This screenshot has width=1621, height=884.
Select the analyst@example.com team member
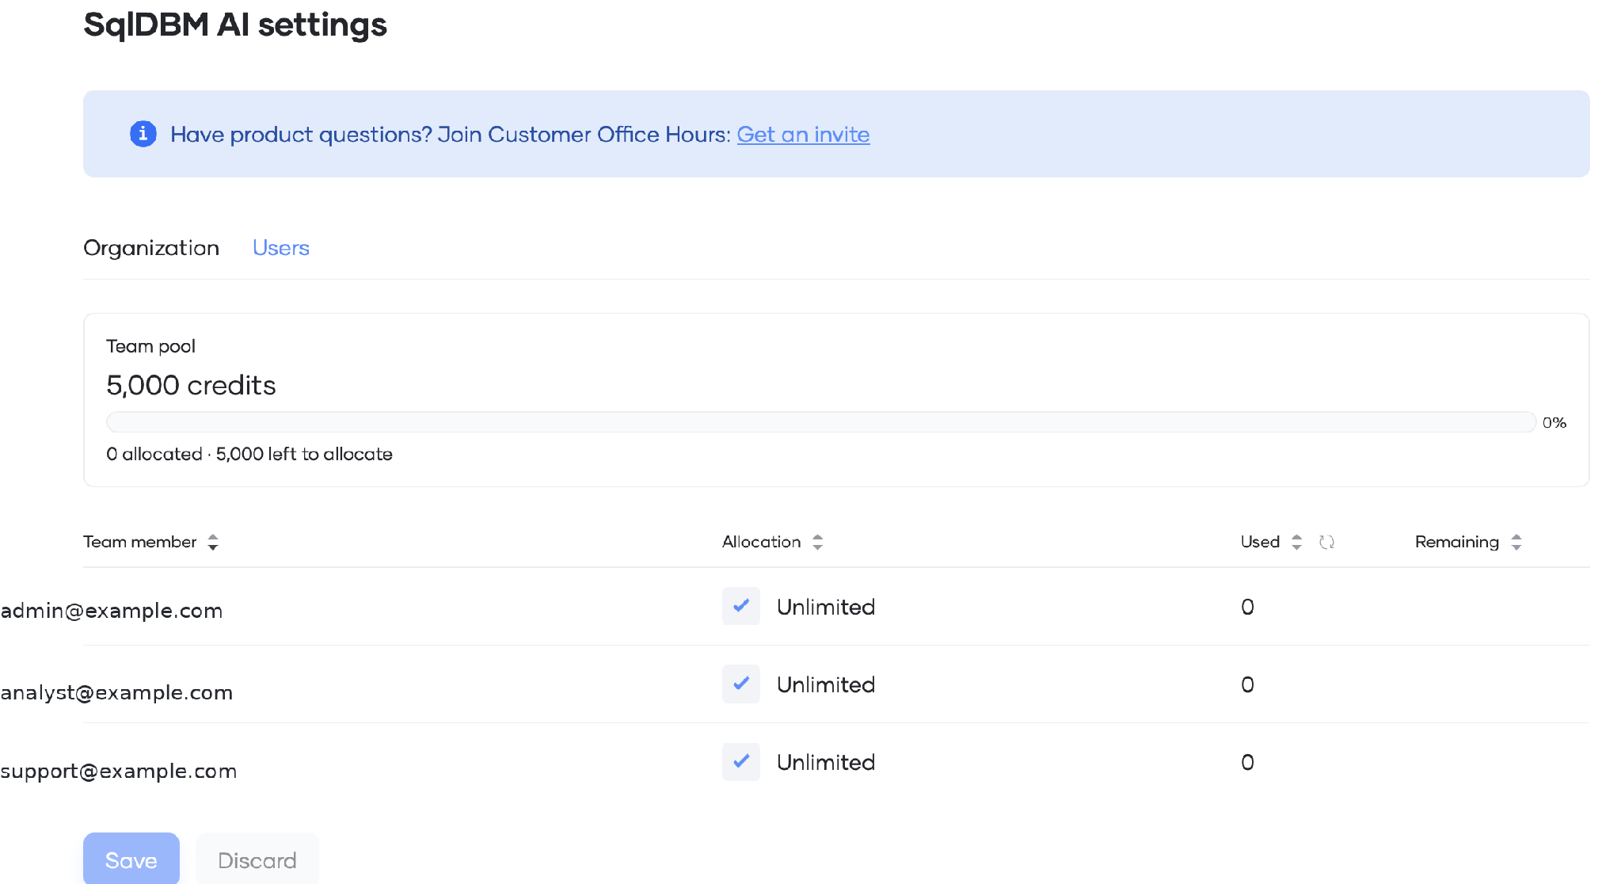point(116,692)
